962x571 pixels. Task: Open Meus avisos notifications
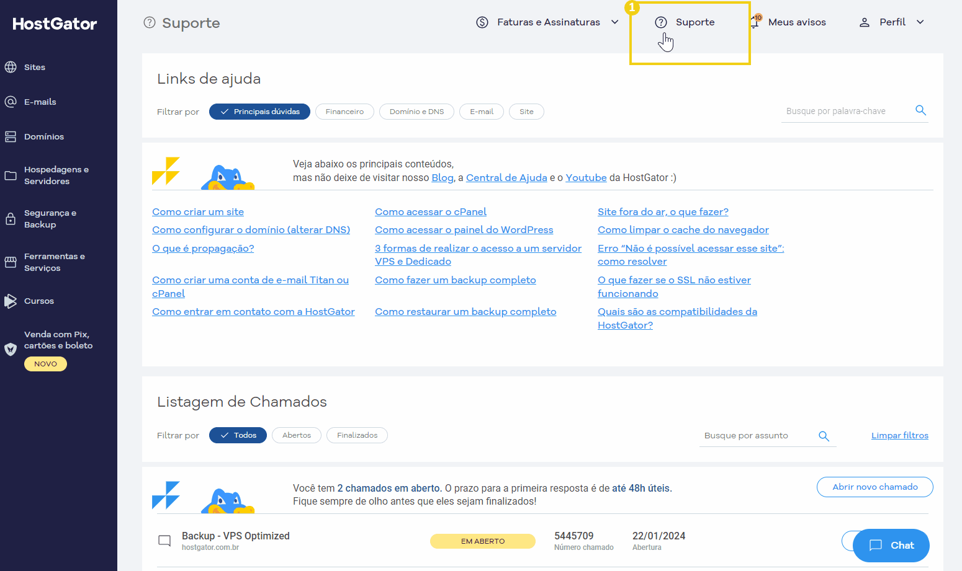pyautogui.click(x=797, y=22)
